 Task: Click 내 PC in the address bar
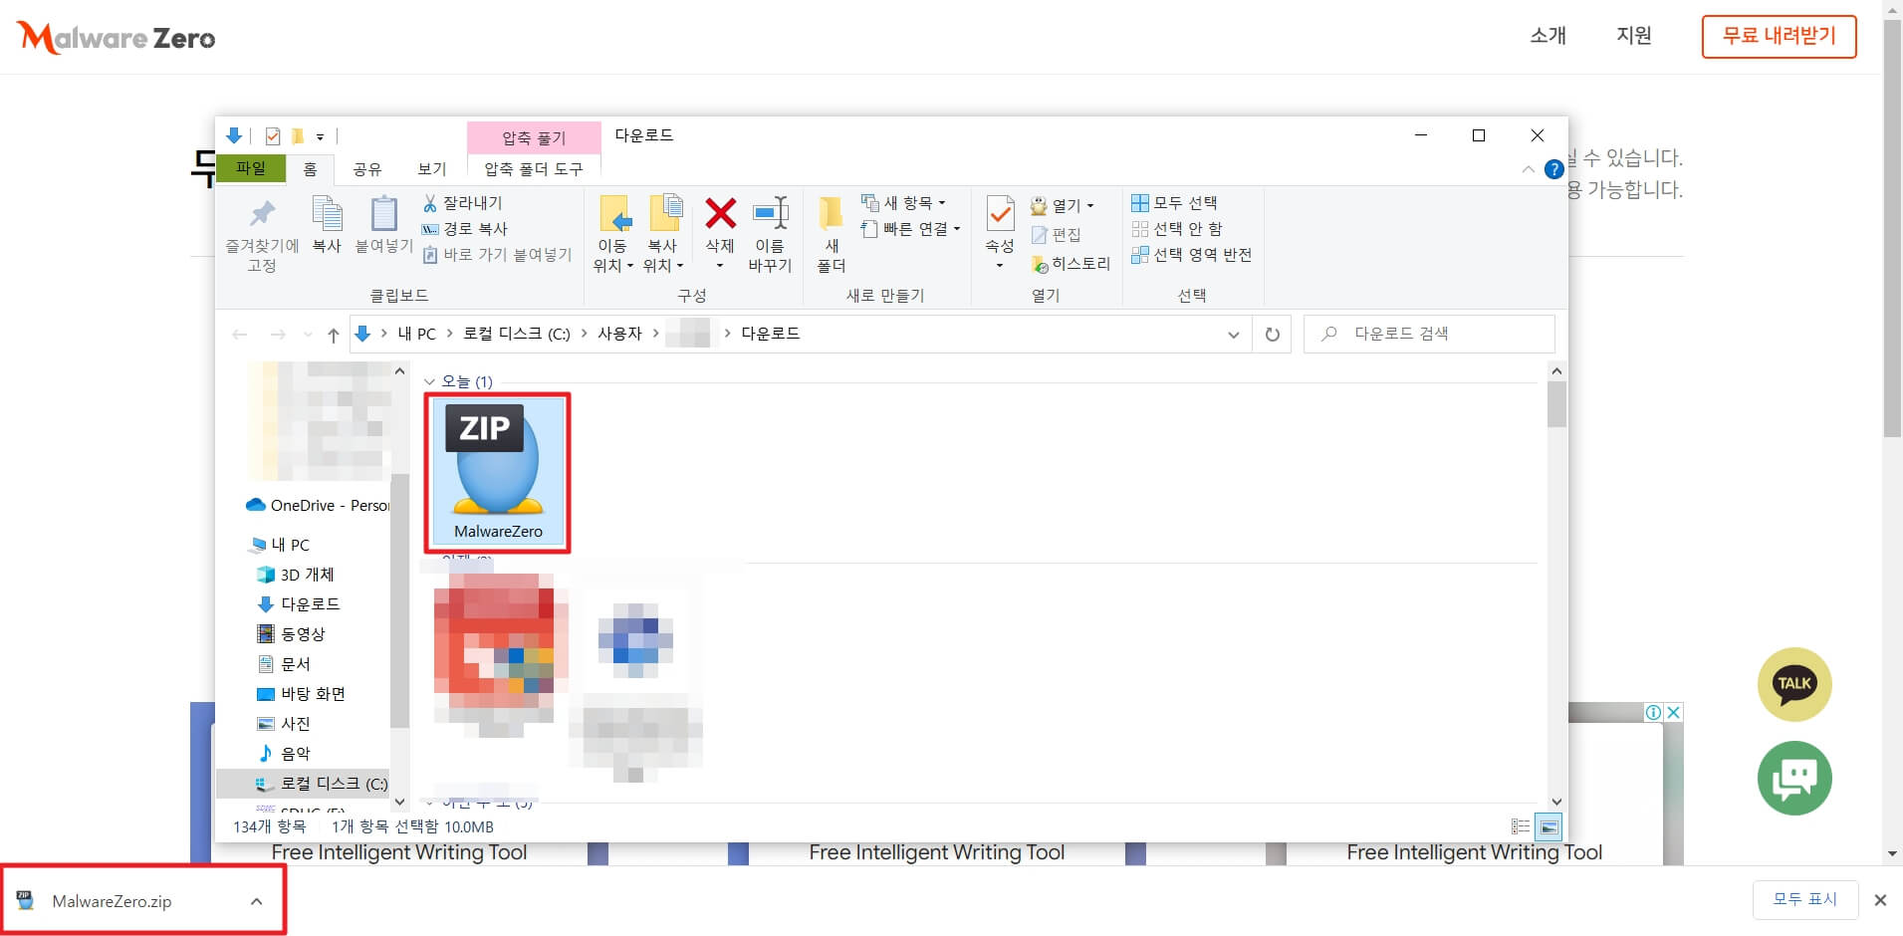[417, 334]
